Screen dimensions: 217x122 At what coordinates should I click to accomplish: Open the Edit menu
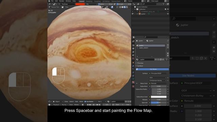click(56, 1)
